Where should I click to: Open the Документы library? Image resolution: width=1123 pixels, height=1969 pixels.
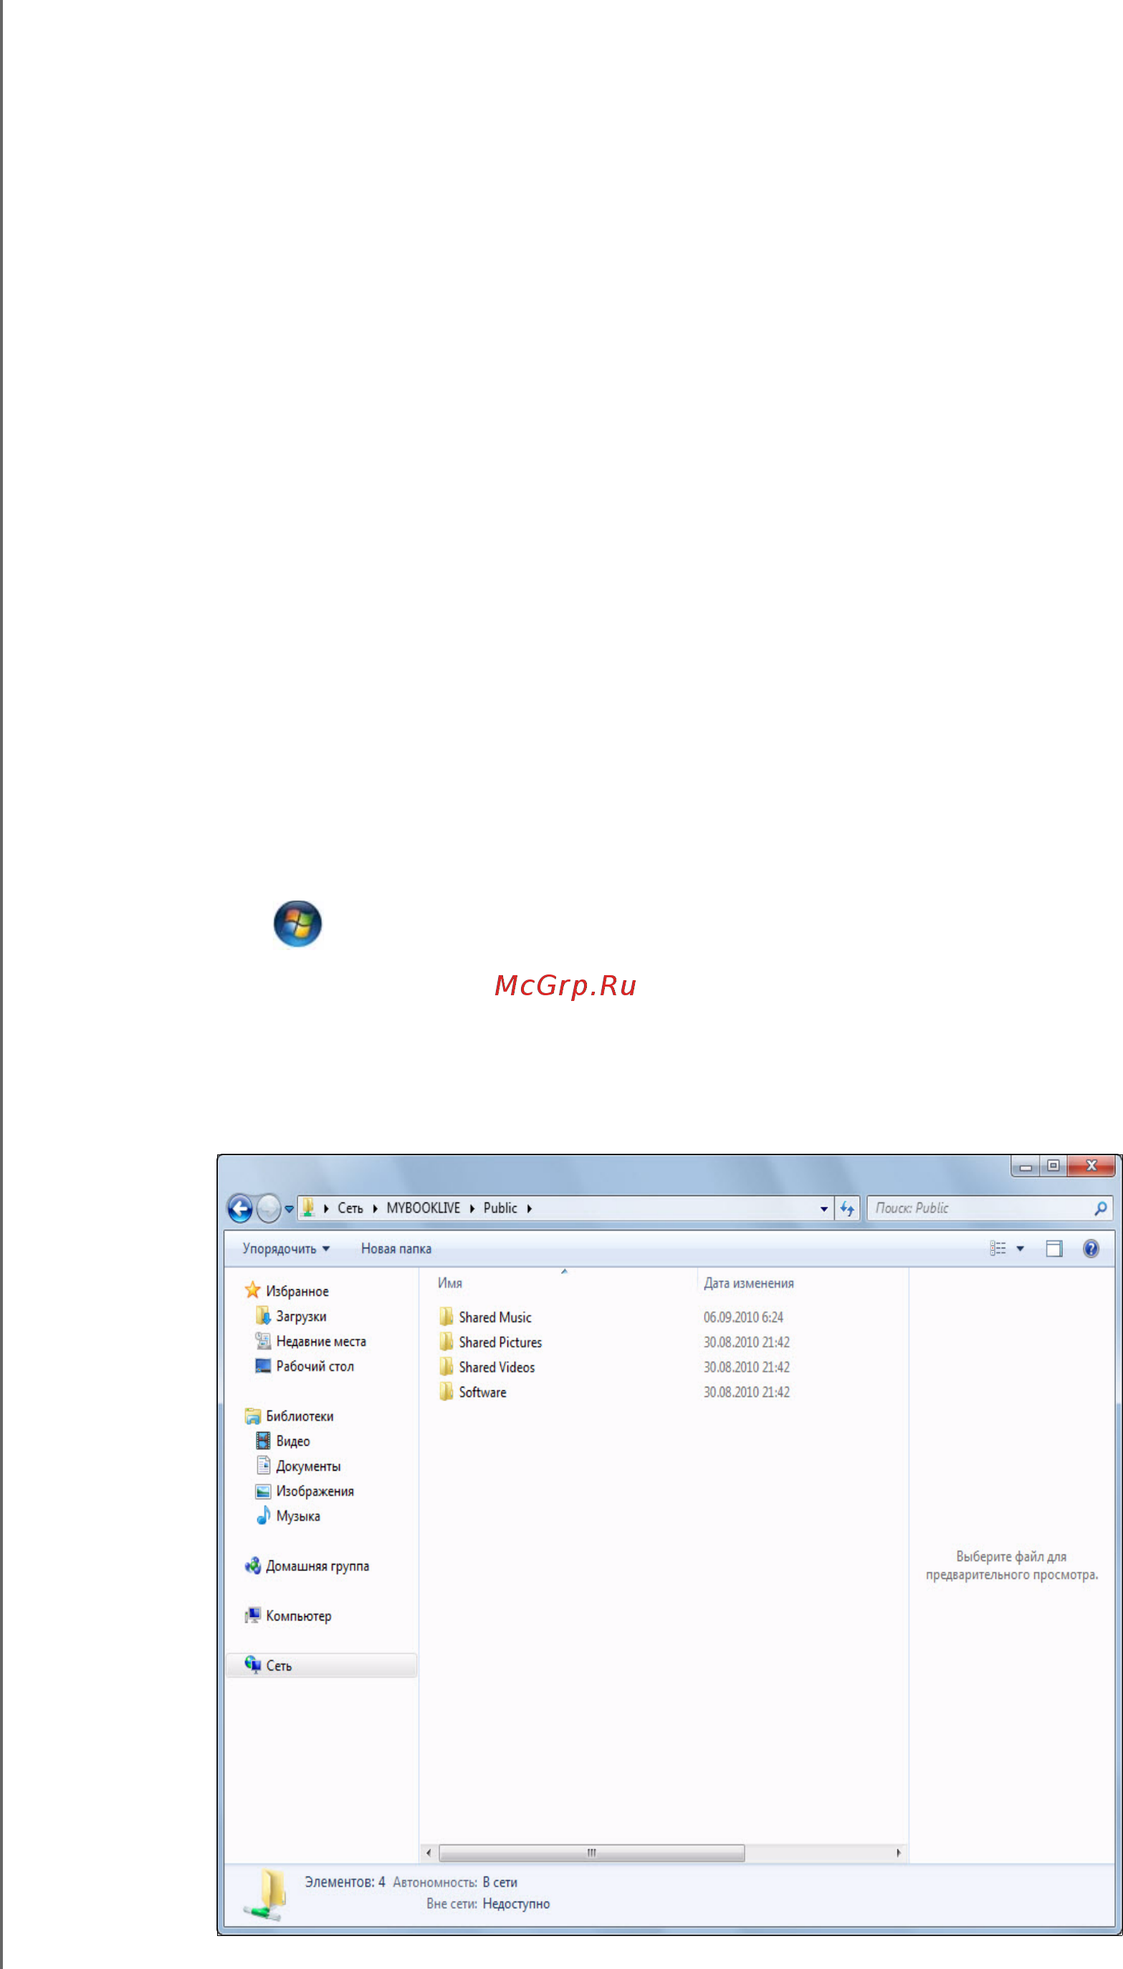308,1467
